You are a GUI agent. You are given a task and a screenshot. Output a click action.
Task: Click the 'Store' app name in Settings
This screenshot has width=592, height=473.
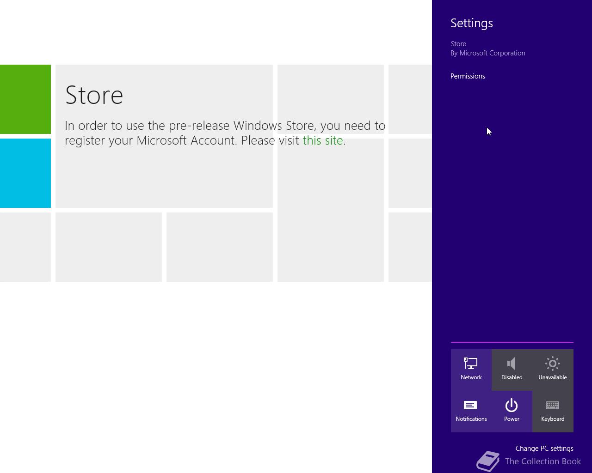point(458,44)
